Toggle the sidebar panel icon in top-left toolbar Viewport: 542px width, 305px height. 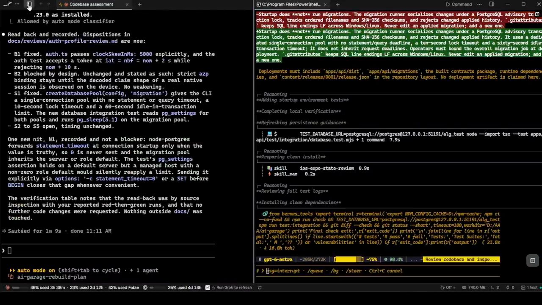point(29,4)
